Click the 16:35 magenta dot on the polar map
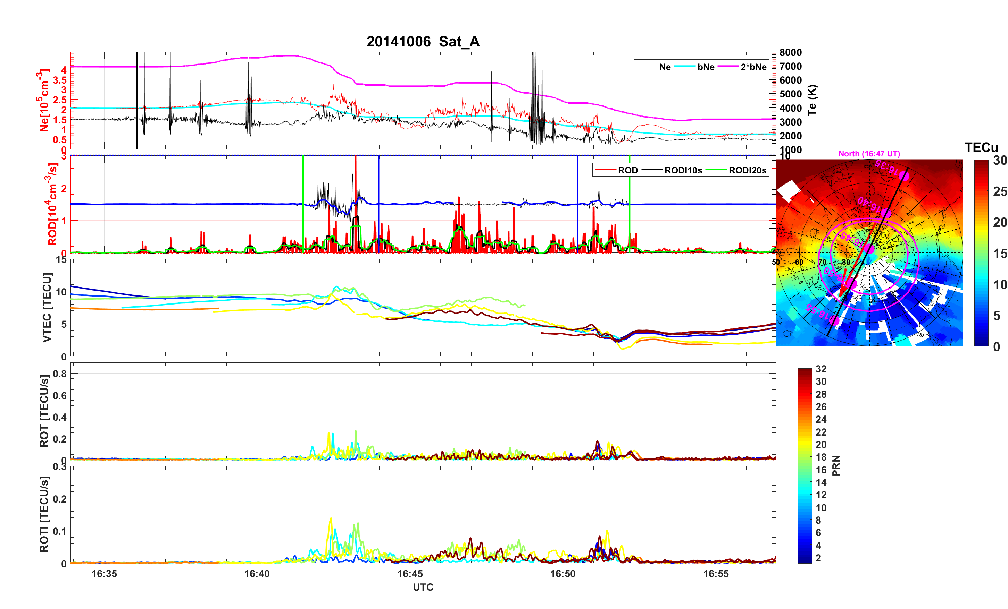 tap(904, 176)
